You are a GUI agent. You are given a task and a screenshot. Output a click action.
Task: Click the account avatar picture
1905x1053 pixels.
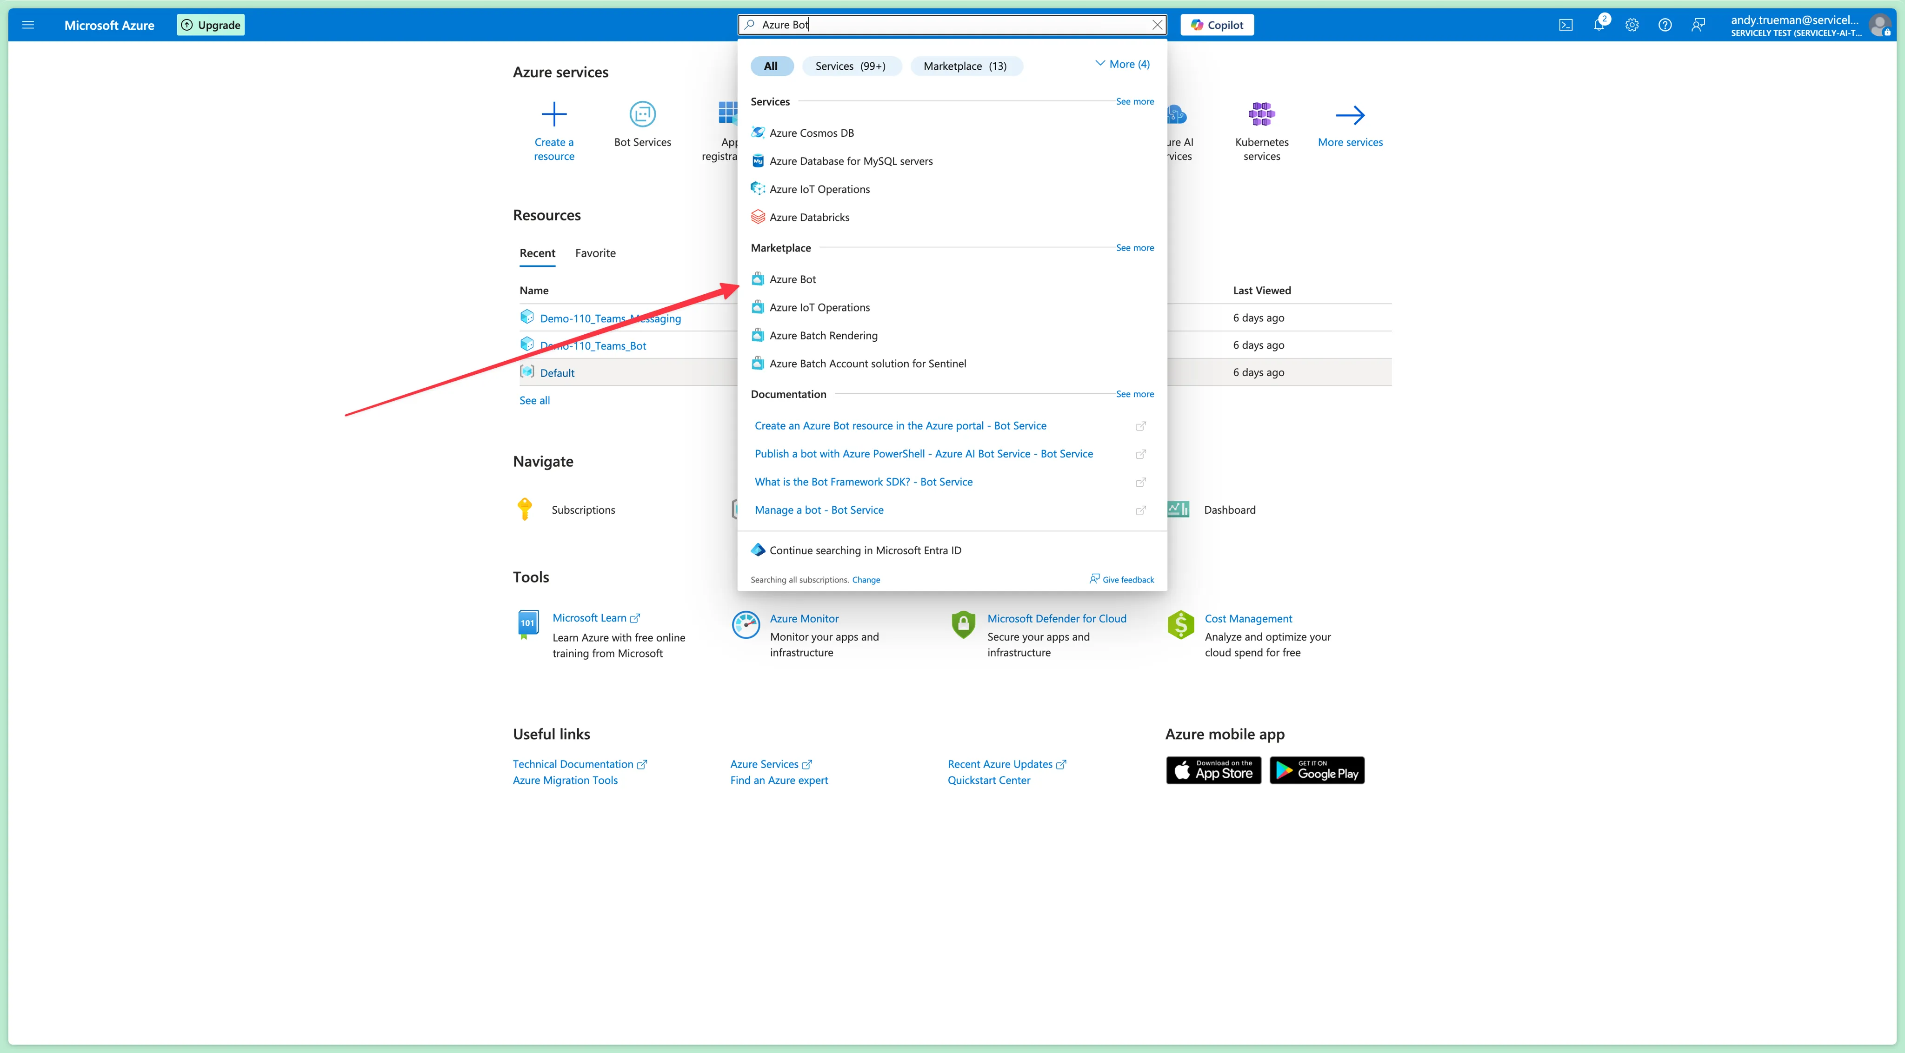pyautogui.click(x=1879, y=25)
